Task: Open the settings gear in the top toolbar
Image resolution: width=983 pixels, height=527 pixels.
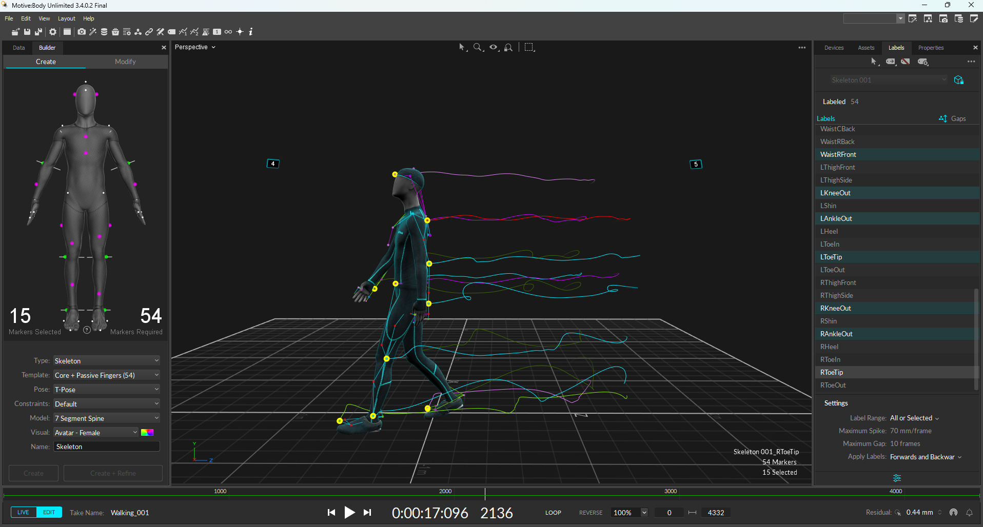Action: 53,32
